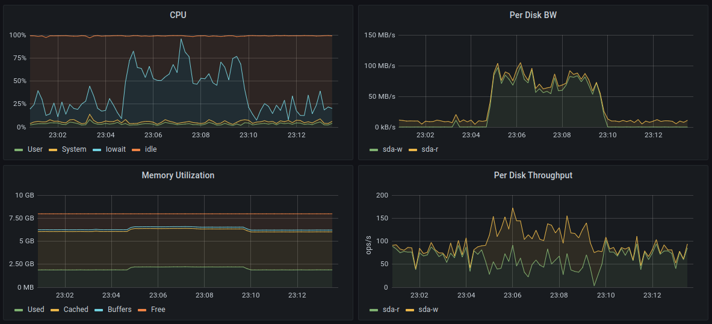Click the Free memory legend label
Viewport: 712px width, 324px height.
[x=158, y=310]
